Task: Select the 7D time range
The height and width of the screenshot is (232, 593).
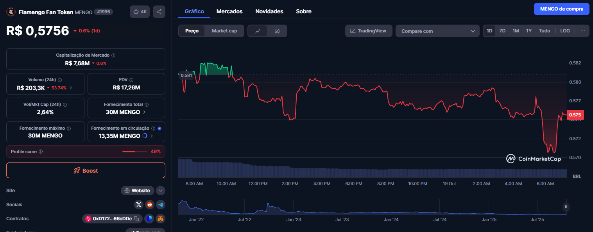Action: coord(502,31)
